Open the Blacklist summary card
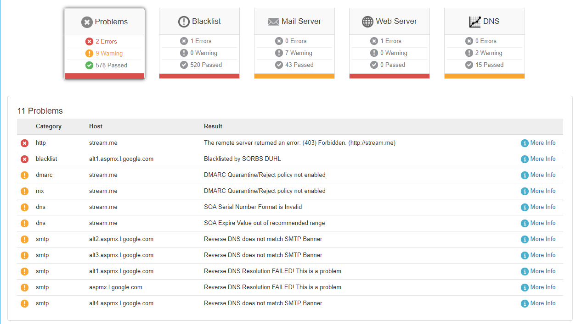This screenshot has height=324, width=576. (199, 44)
